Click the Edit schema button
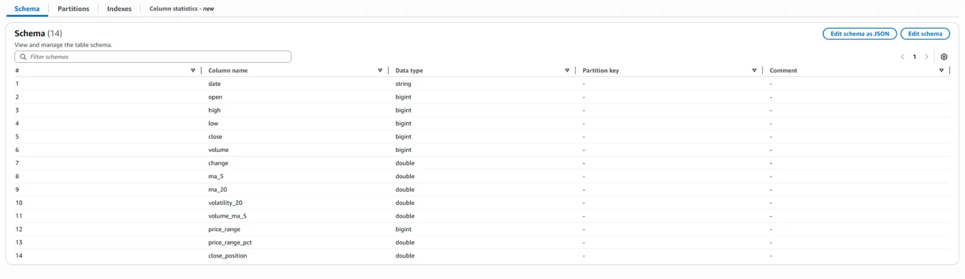 click(925, 34)
